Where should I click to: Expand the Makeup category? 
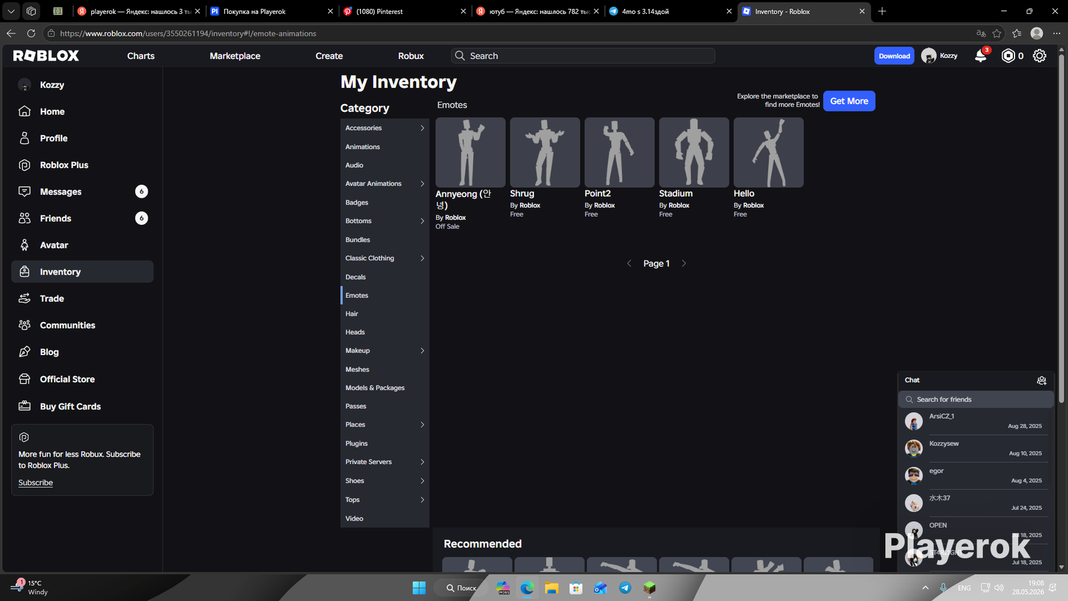point(422,351)
